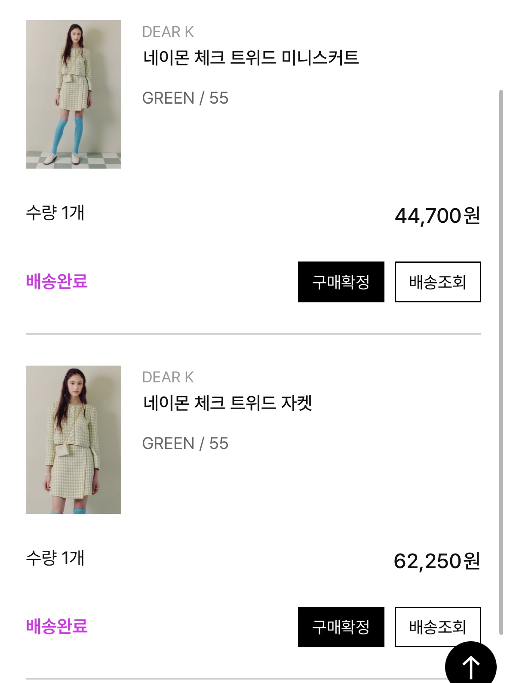Screen dimensions: 507x683
Task: Click the 배송완료 status of the 자켓
Action: tap(57, 626)
